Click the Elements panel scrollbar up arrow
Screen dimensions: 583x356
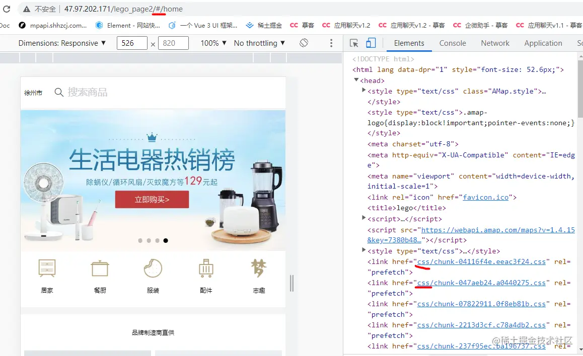coord(580,56)
